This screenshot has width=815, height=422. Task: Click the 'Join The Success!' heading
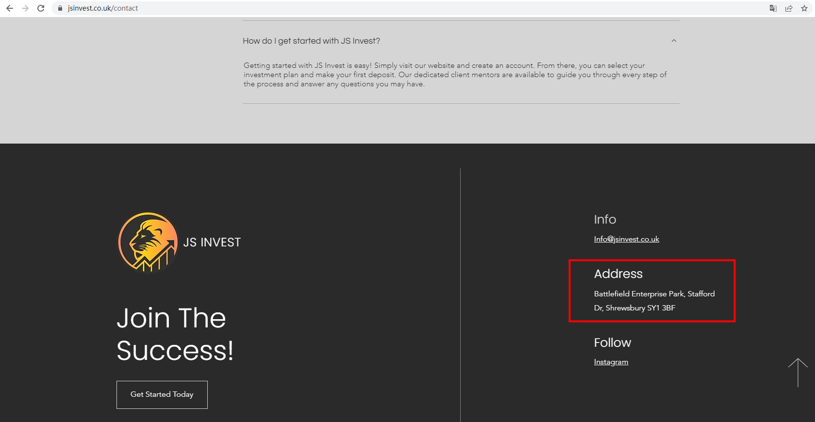(175, 334)
